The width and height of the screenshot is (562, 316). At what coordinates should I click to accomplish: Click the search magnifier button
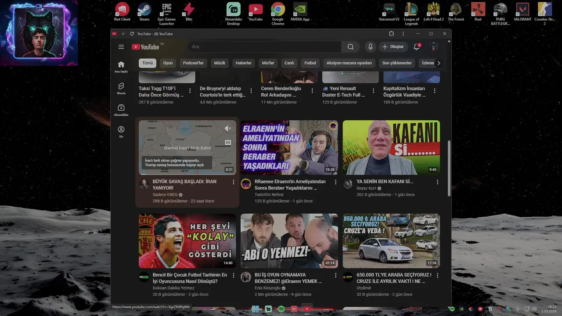[x=350, y=47]
